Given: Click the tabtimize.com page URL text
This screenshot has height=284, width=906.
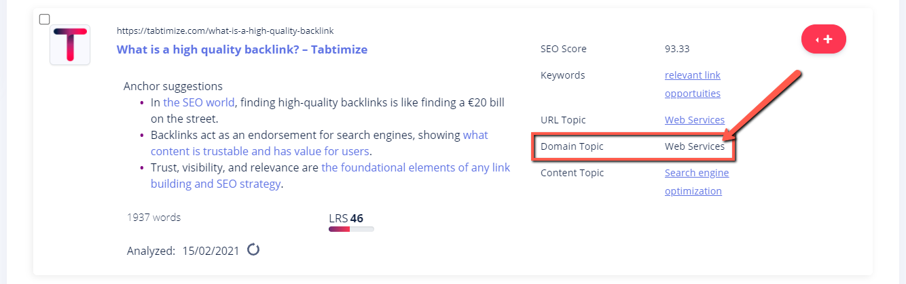Looking at the screenshot, I should pos(225,31).
